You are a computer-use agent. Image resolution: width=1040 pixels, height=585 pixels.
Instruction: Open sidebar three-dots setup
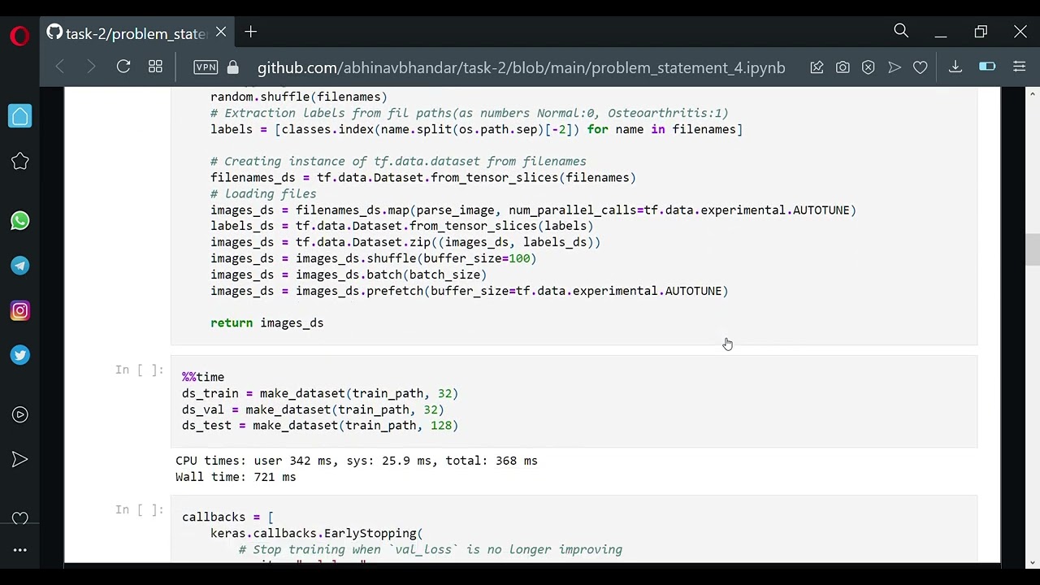coord(20,550)
